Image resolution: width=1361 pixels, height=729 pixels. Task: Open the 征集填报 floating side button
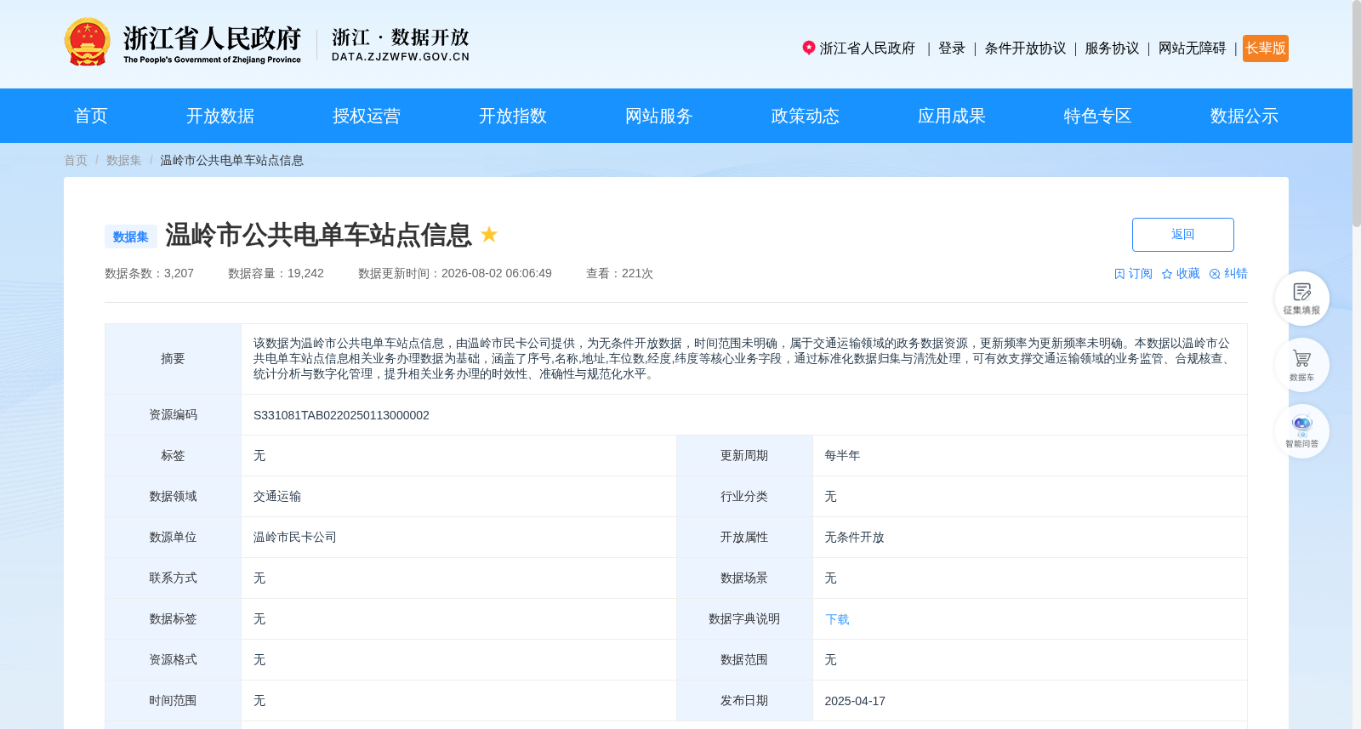[1301, 299]
